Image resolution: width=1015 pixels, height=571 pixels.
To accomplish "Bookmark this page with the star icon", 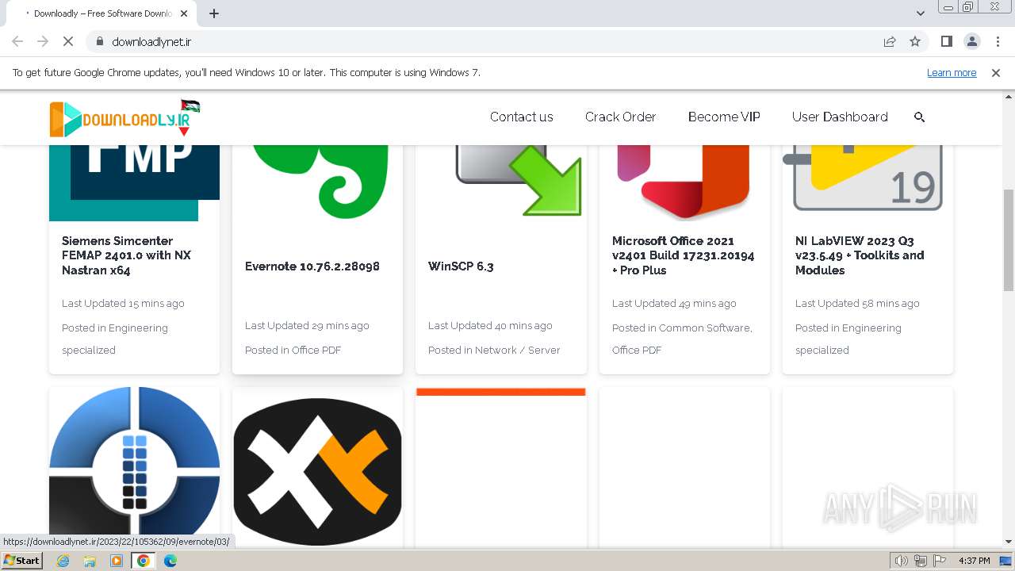I will pos(915,41).
